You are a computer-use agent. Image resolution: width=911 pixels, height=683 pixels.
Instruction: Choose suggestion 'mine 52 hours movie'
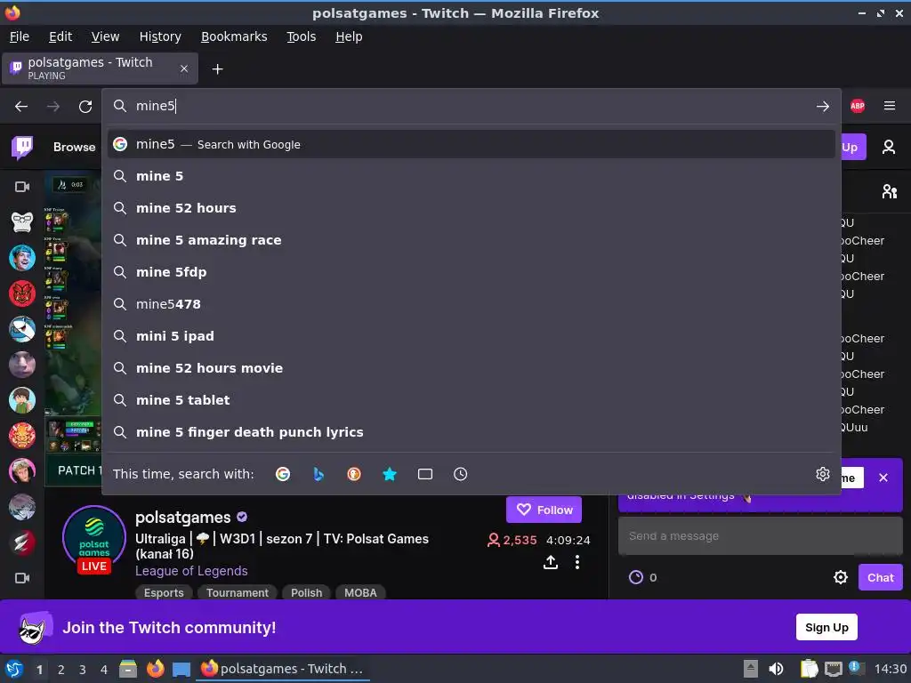click(x=472, y=367)
